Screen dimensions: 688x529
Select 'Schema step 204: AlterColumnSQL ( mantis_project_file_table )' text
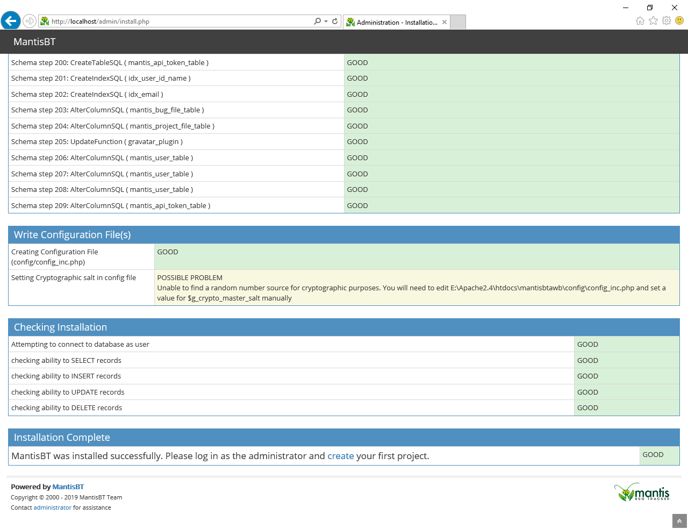(x=113, y=126)
